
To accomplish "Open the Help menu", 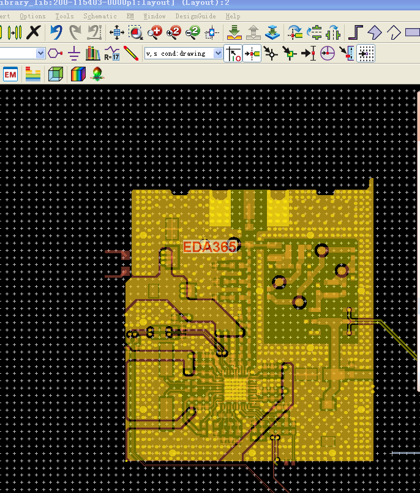I will (x=233, y=16).
